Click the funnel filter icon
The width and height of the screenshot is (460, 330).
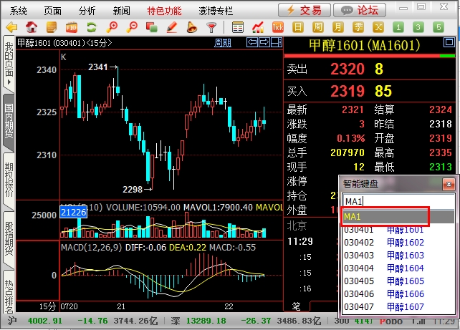(211, 27)
